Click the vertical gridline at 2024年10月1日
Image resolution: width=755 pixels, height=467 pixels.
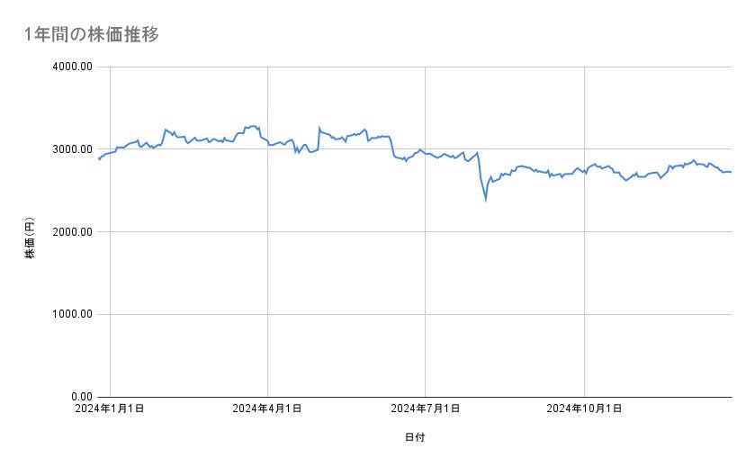click(585, 288)
